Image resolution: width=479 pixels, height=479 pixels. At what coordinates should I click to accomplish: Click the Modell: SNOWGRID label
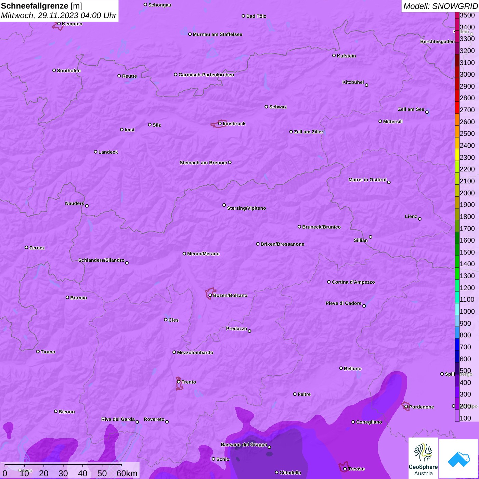tap(440, 6)
